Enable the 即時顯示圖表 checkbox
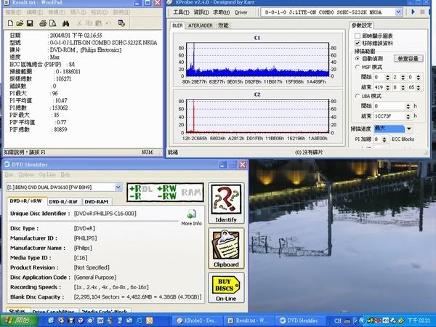The width and height of the screenshot is (436, 327). pos(356,36)
